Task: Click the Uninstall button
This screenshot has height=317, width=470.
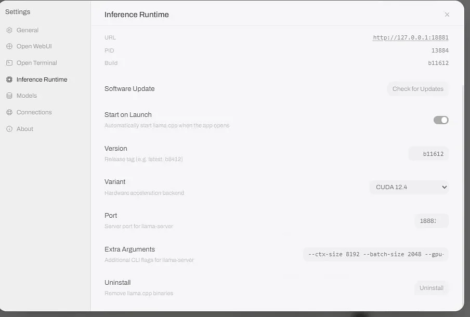Action: (x=432, y=288)
